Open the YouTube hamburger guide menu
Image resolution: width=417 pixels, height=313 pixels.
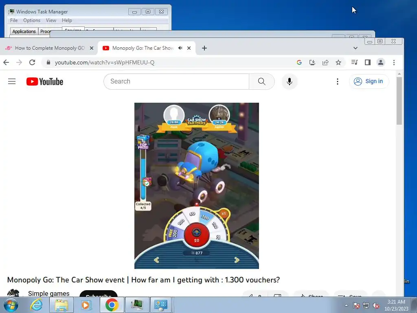pos(12,82)
